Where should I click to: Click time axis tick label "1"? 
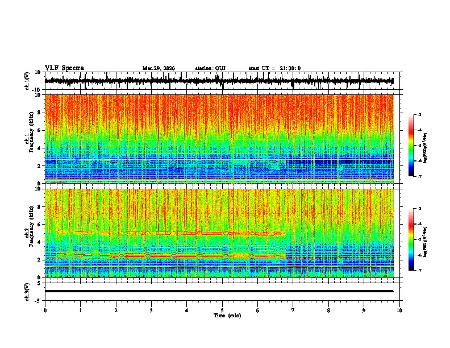coord(80,310)
